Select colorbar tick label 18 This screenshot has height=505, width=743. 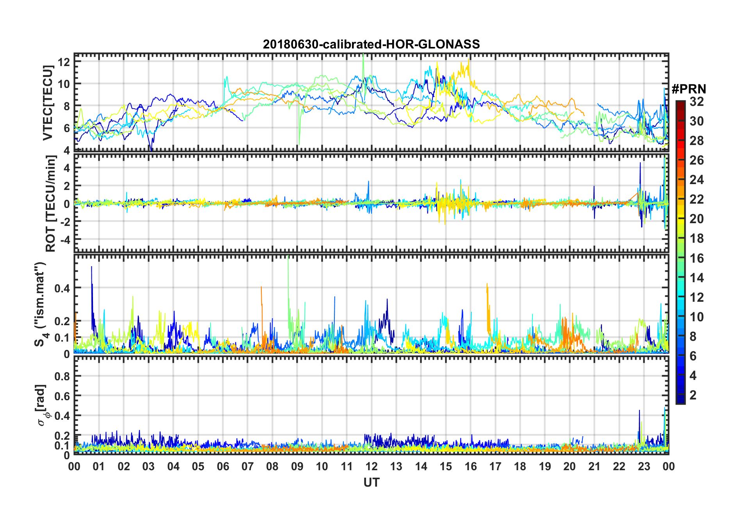pyautogui.click(x=697, y=238)
